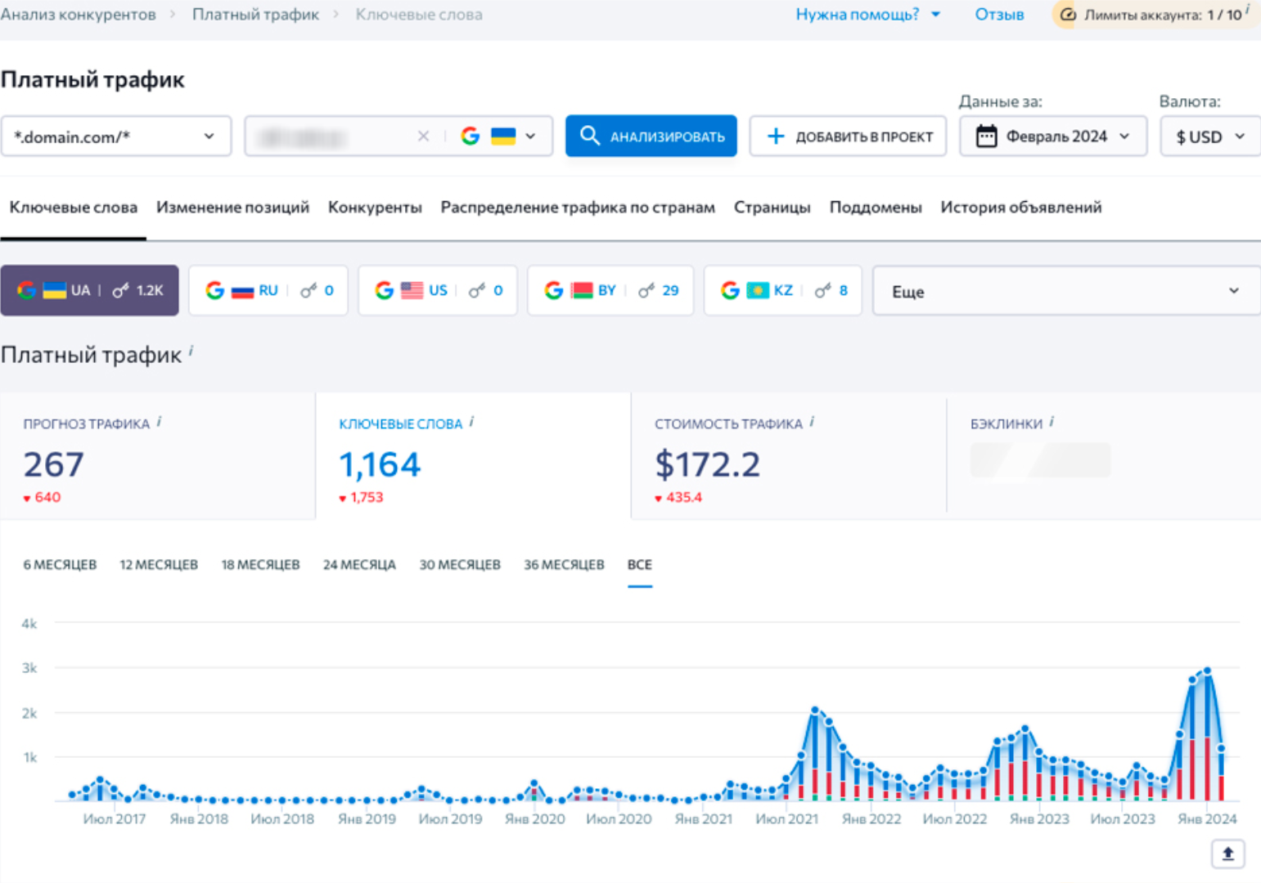Click the info icon beside Стоимость трафика
The width and height of the screenshot is (1261, 883).
[812, 420]
